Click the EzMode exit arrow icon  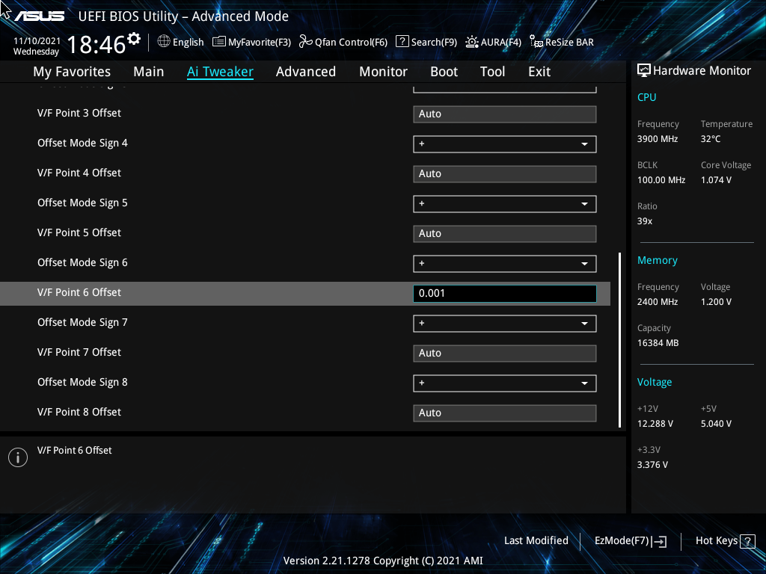[x=659, y=541]
